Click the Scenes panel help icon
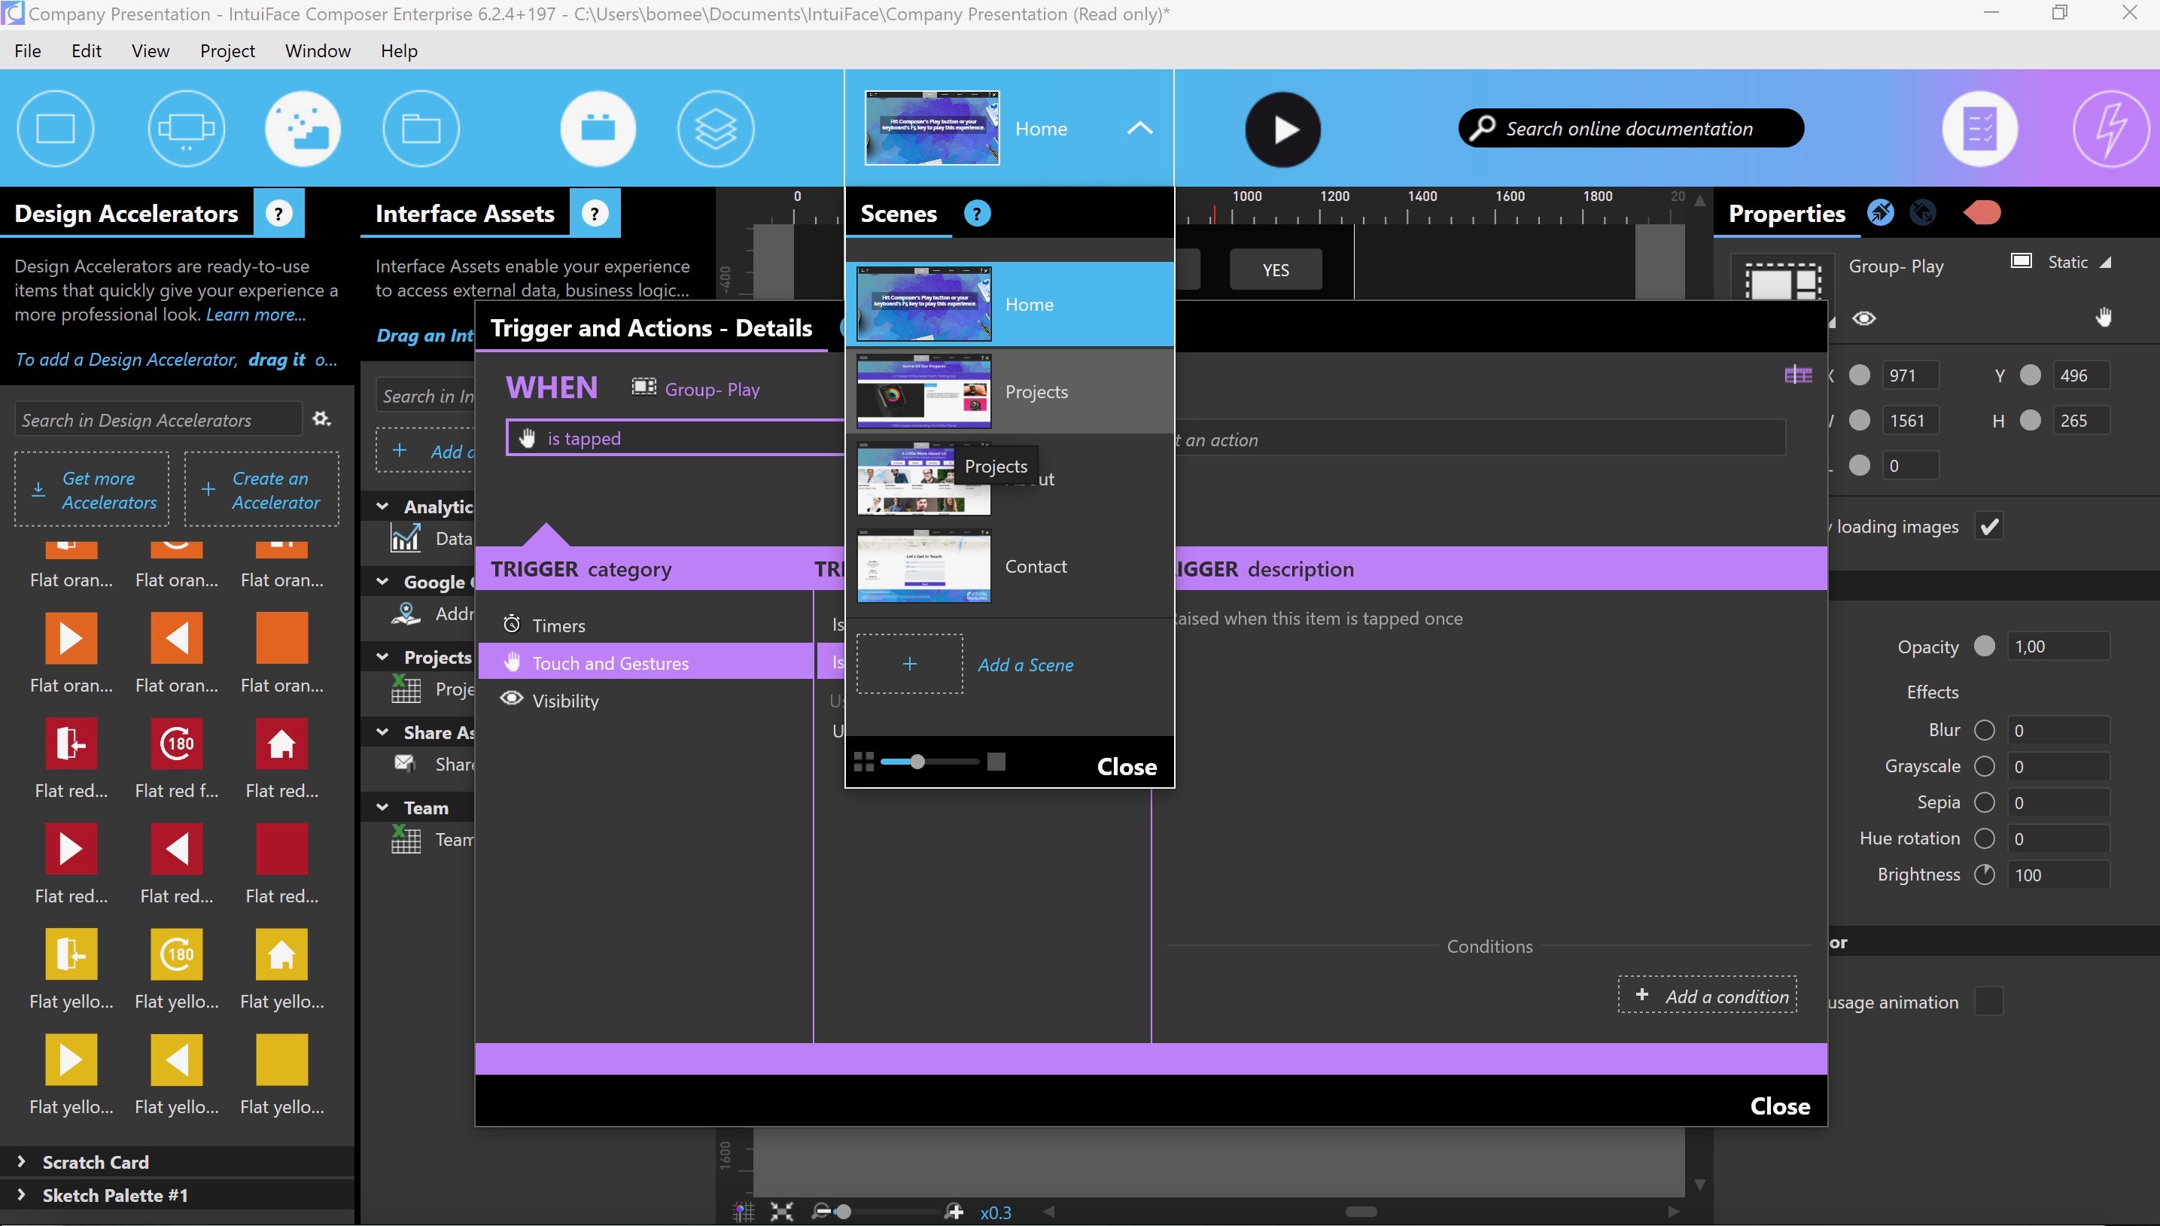 pos(976,214)
